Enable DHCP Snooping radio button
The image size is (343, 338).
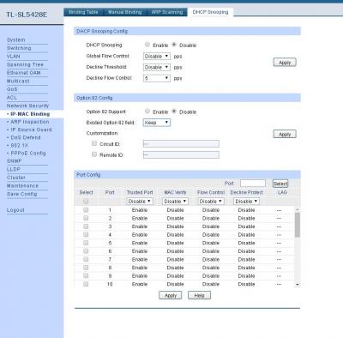147,45
